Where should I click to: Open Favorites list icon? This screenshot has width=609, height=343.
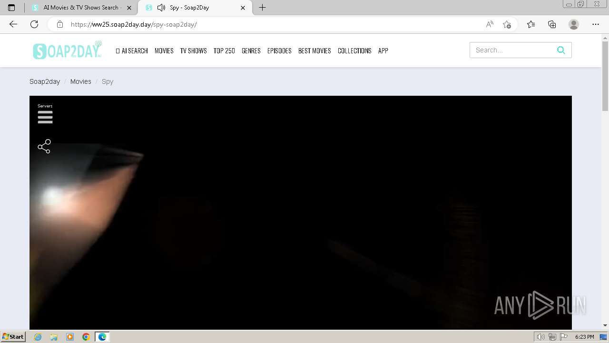(531, 24)
